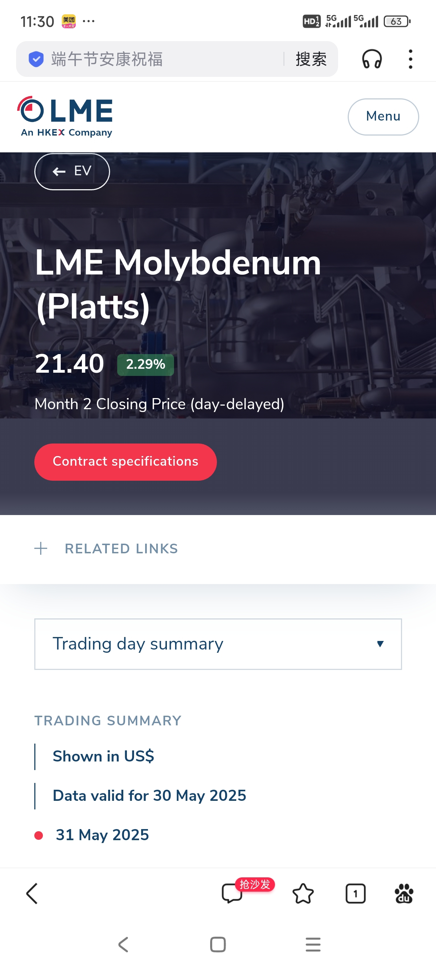Open the site Menu button

383,117
